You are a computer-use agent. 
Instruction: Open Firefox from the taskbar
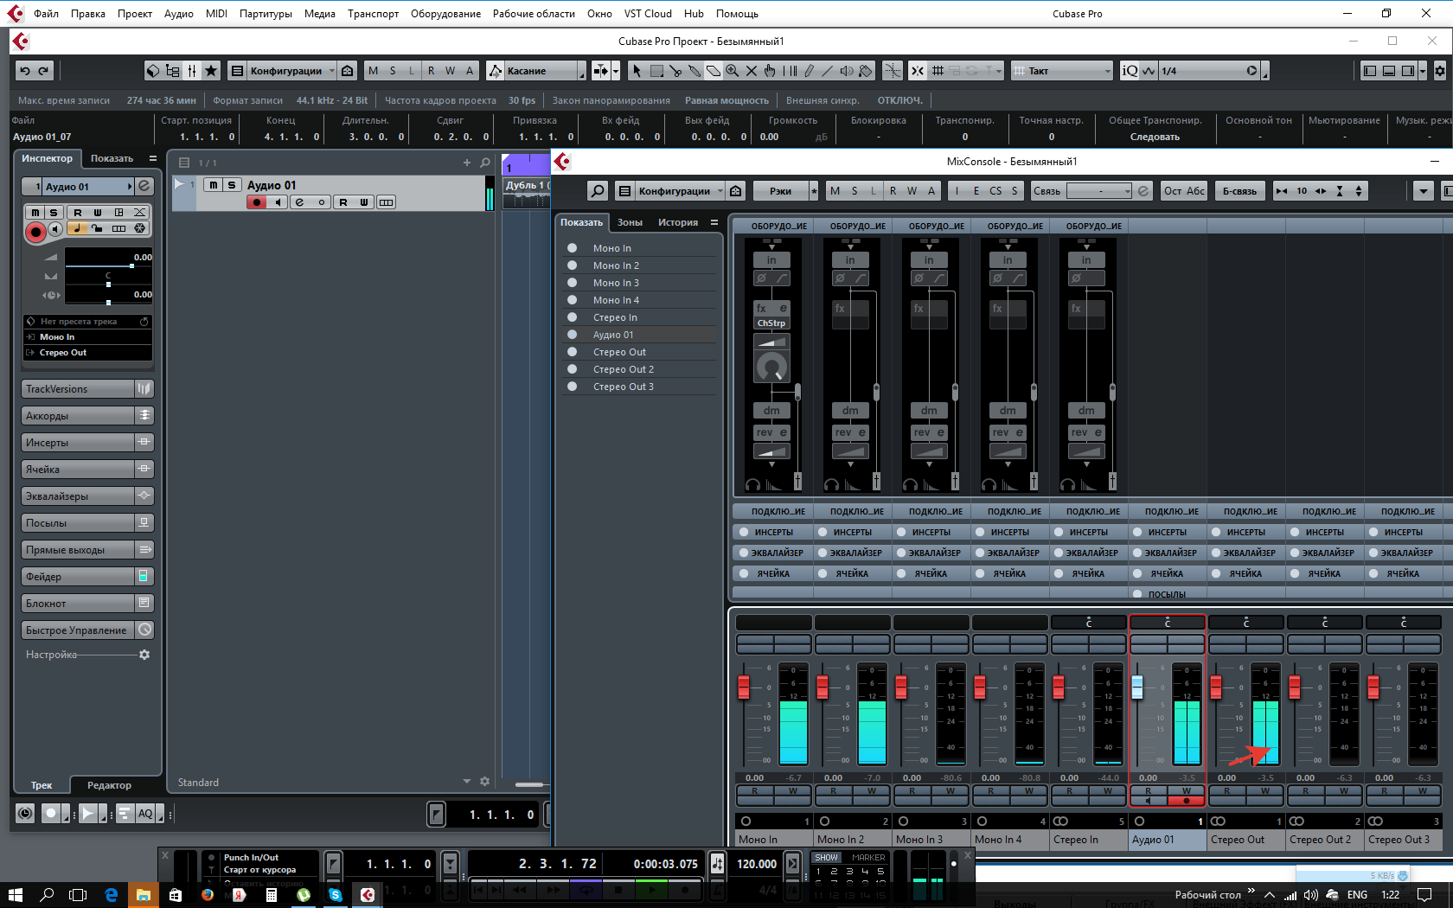[x=208, y=895]
